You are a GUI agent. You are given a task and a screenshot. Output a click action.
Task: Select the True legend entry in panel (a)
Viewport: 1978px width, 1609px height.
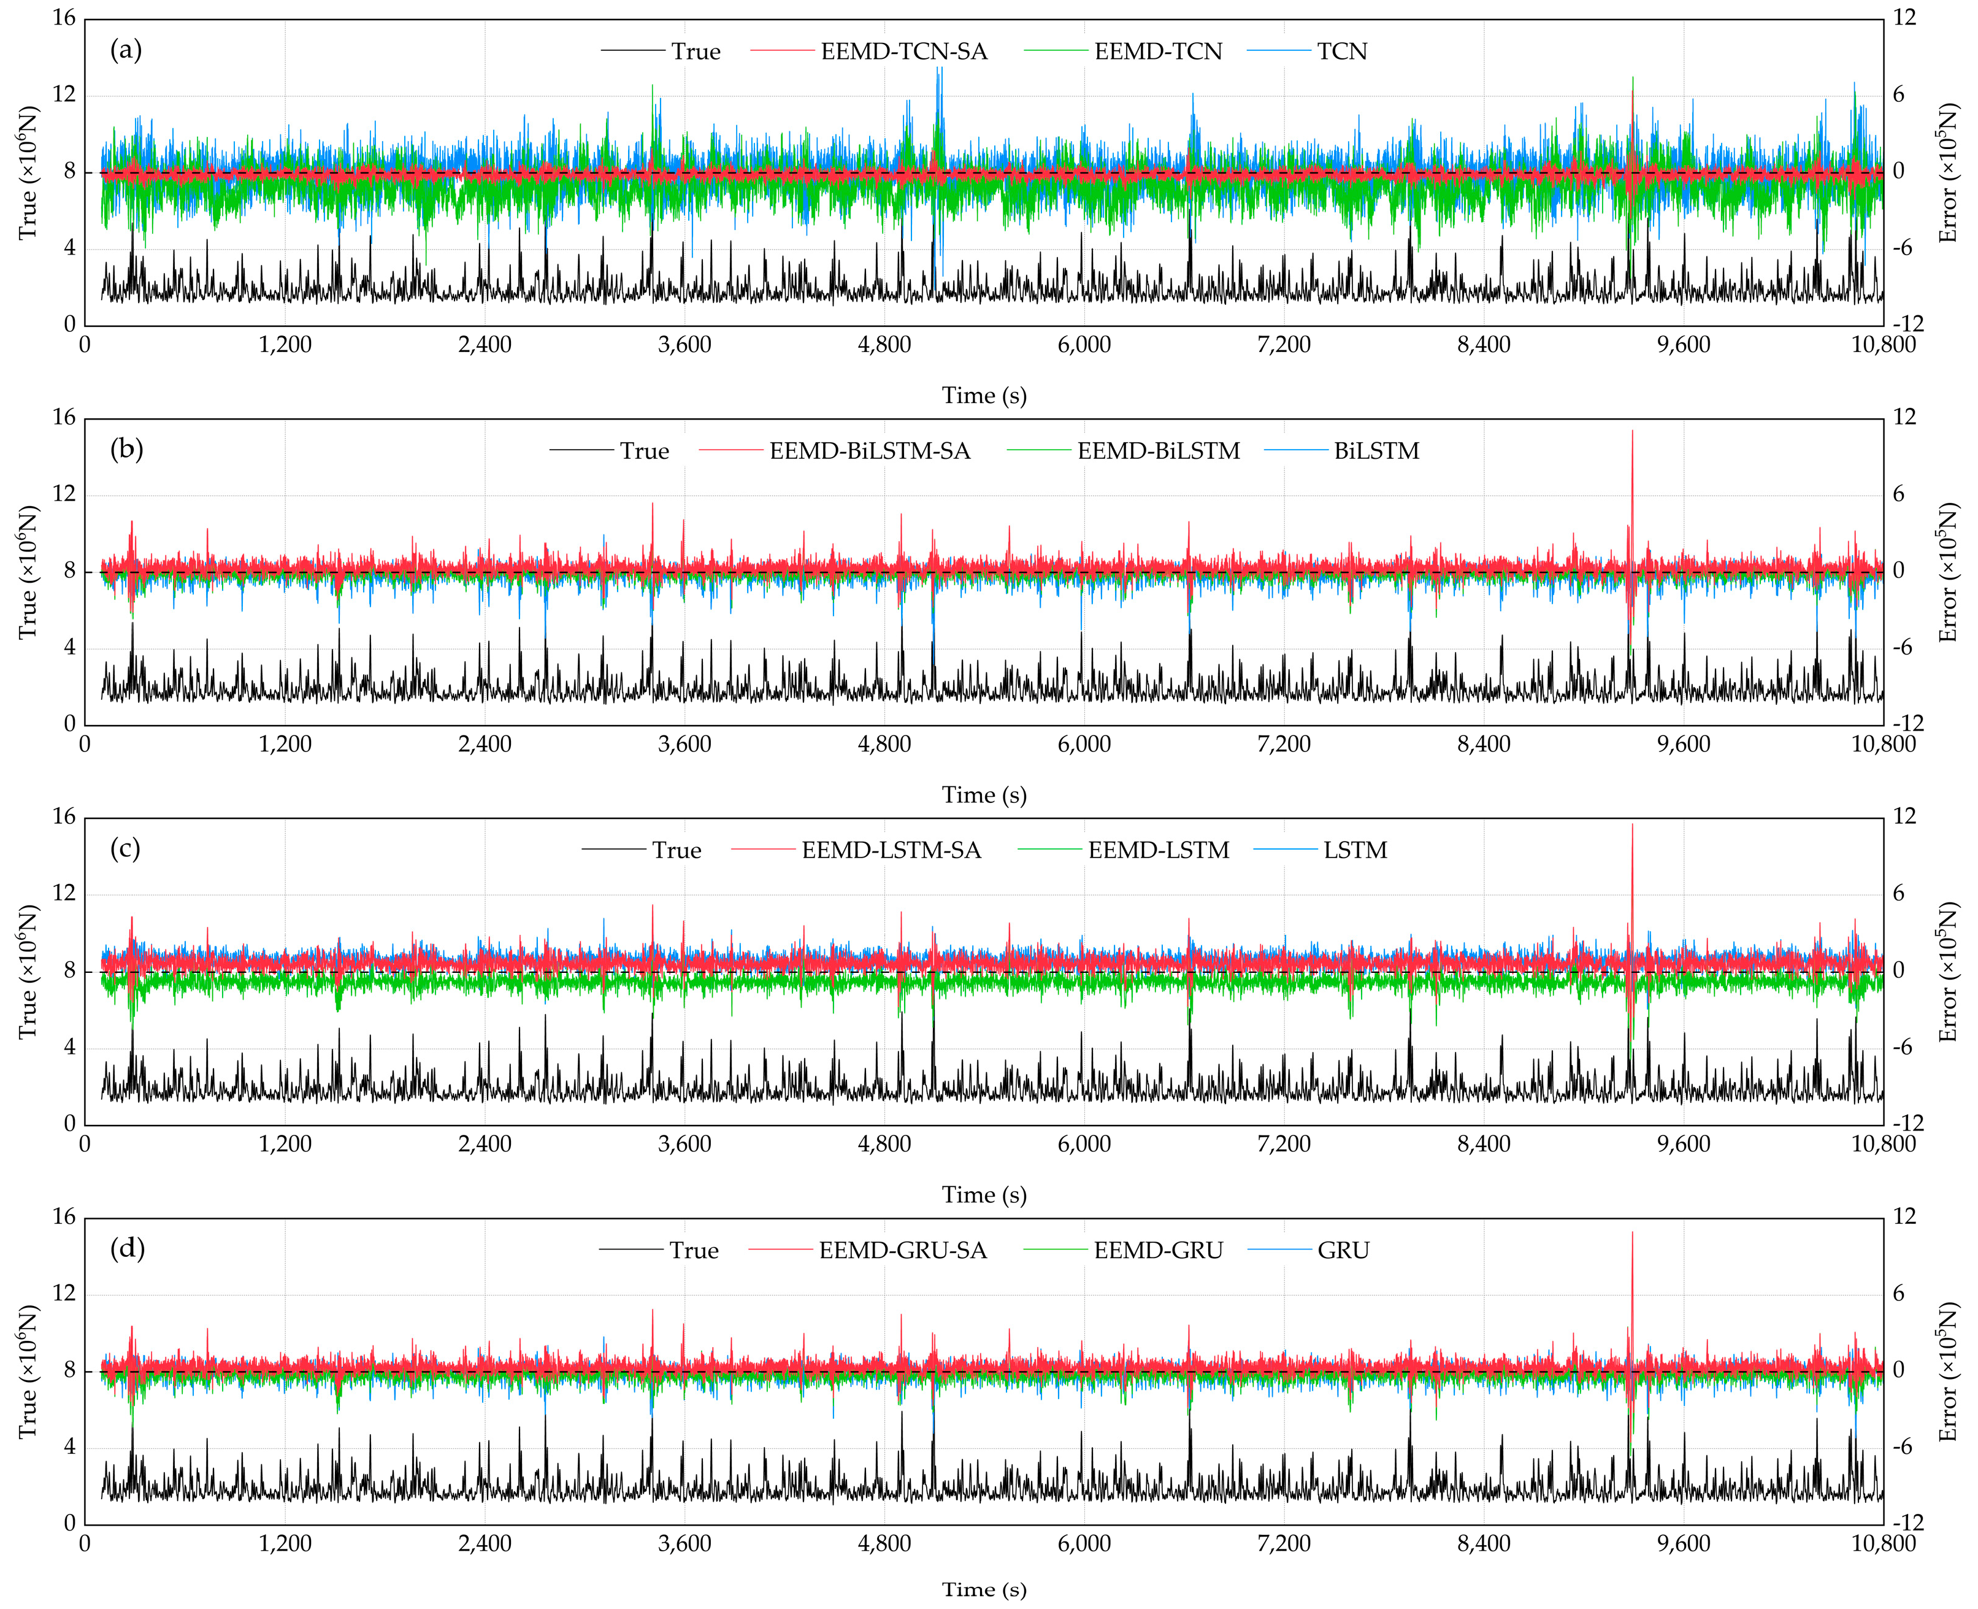coord(696,51)
